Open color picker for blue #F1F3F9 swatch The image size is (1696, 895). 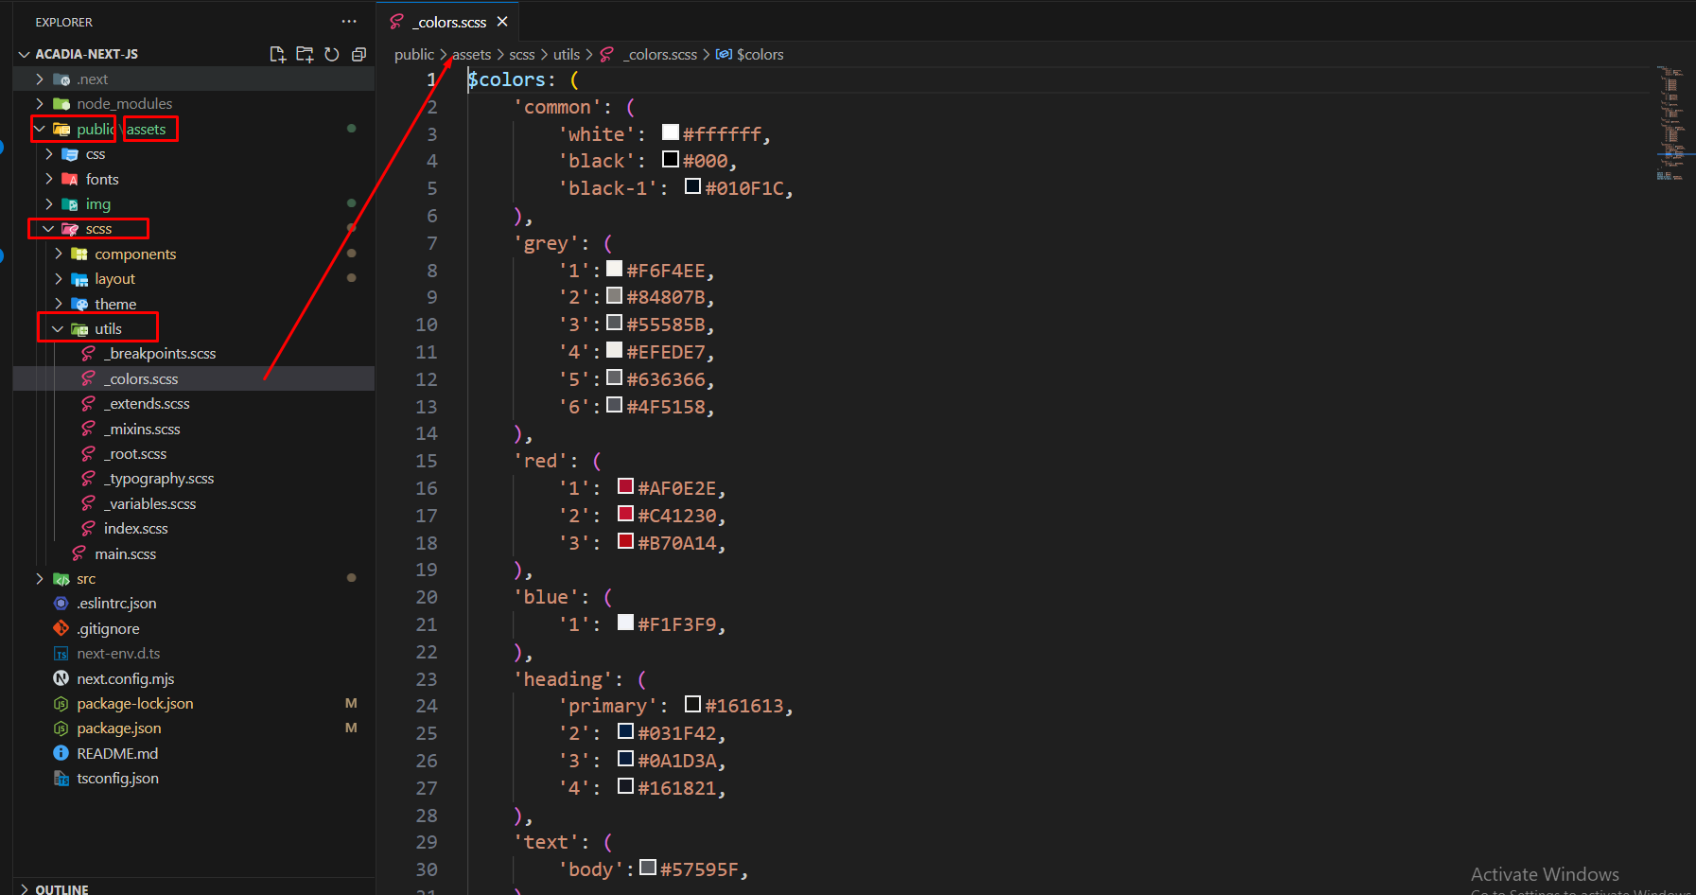pos(625,623)
